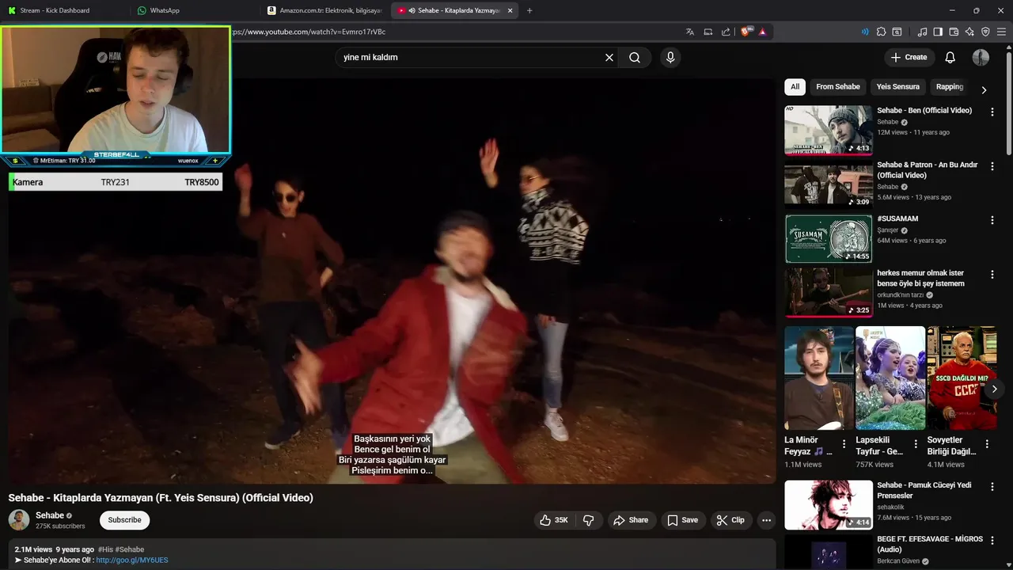Open options menu for Lapsekili Tayfur short
This screenshot has width=1013, height=570.
click(x=916, y=444)
